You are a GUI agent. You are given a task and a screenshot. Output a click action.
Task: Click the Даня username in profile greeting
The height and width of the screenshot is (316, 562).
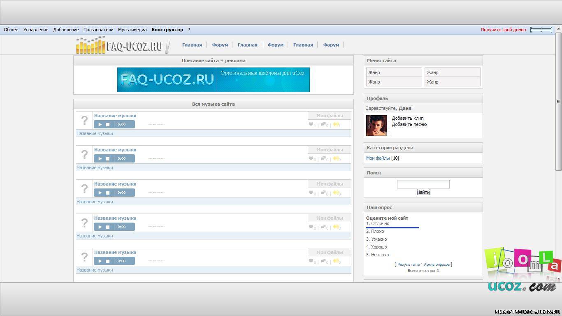point(405,108)
